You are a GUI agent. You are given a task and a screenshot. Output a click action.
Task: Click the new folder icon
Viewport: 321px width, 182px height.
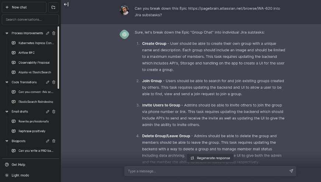[53, 7]
